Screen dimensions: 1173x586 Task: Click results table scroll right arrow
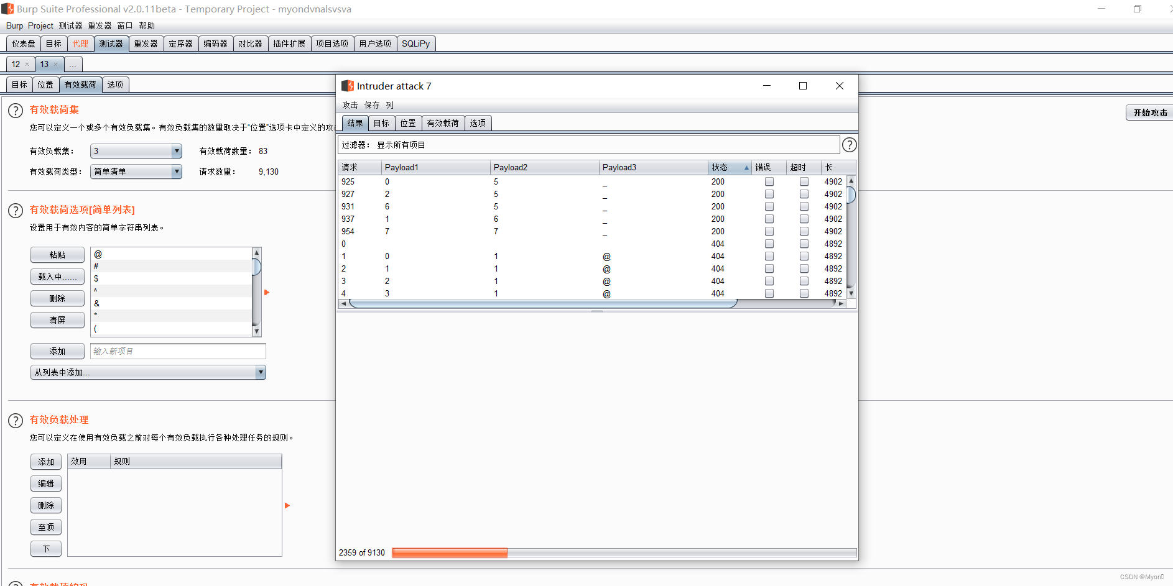pos(841,303)
